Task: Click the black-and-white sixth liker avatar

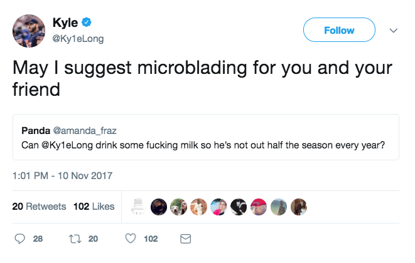Action: coord(239,206)
